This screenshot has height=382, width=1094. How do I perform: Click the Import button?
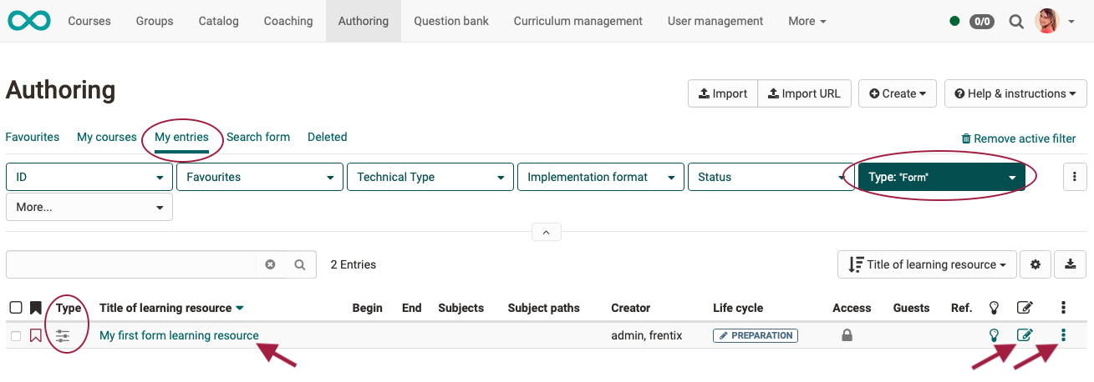(723, 93)
